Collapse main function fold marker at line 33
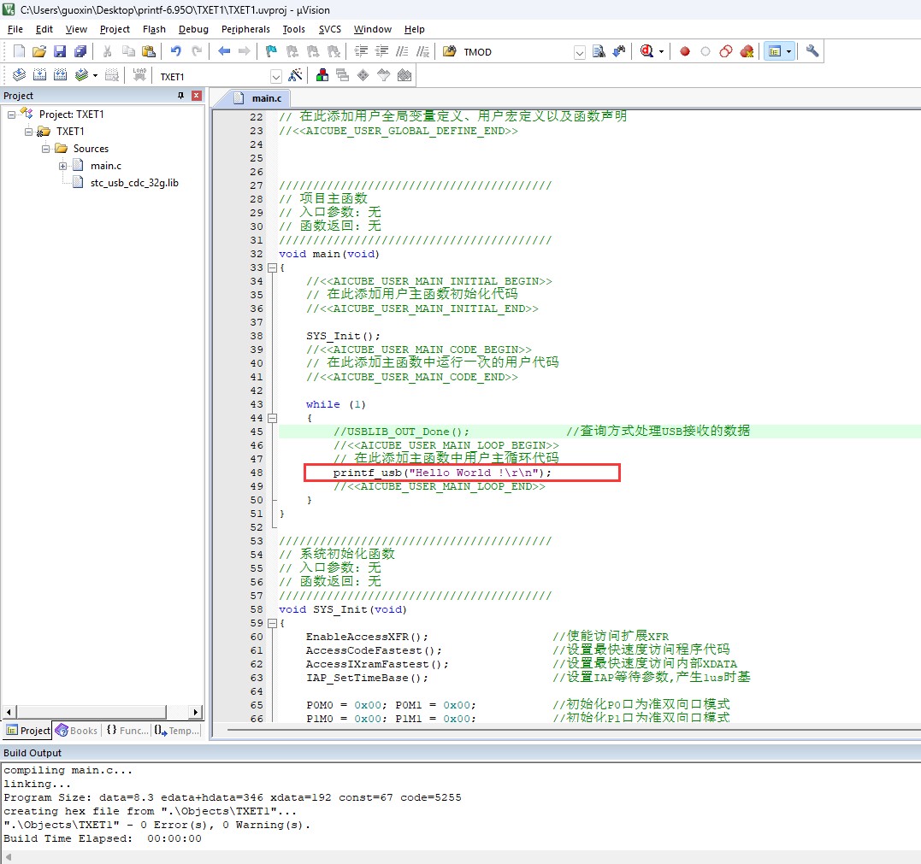Viewport: 921px width, 864px height. (x=272, y=267)
